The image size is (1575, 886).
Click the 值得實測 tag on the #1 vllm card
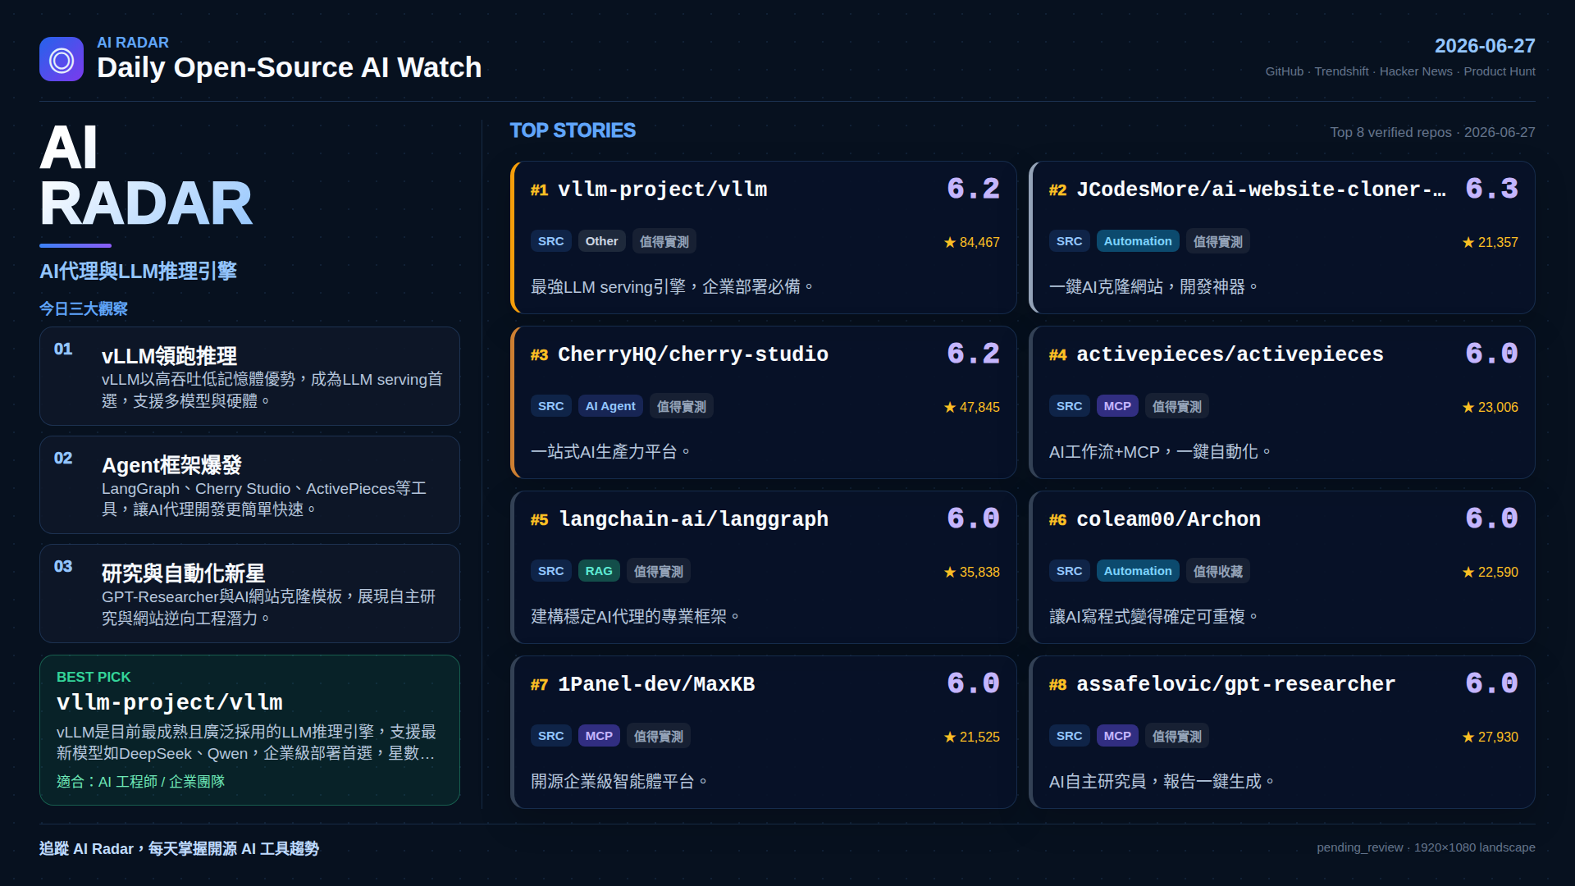coord(664,241)
